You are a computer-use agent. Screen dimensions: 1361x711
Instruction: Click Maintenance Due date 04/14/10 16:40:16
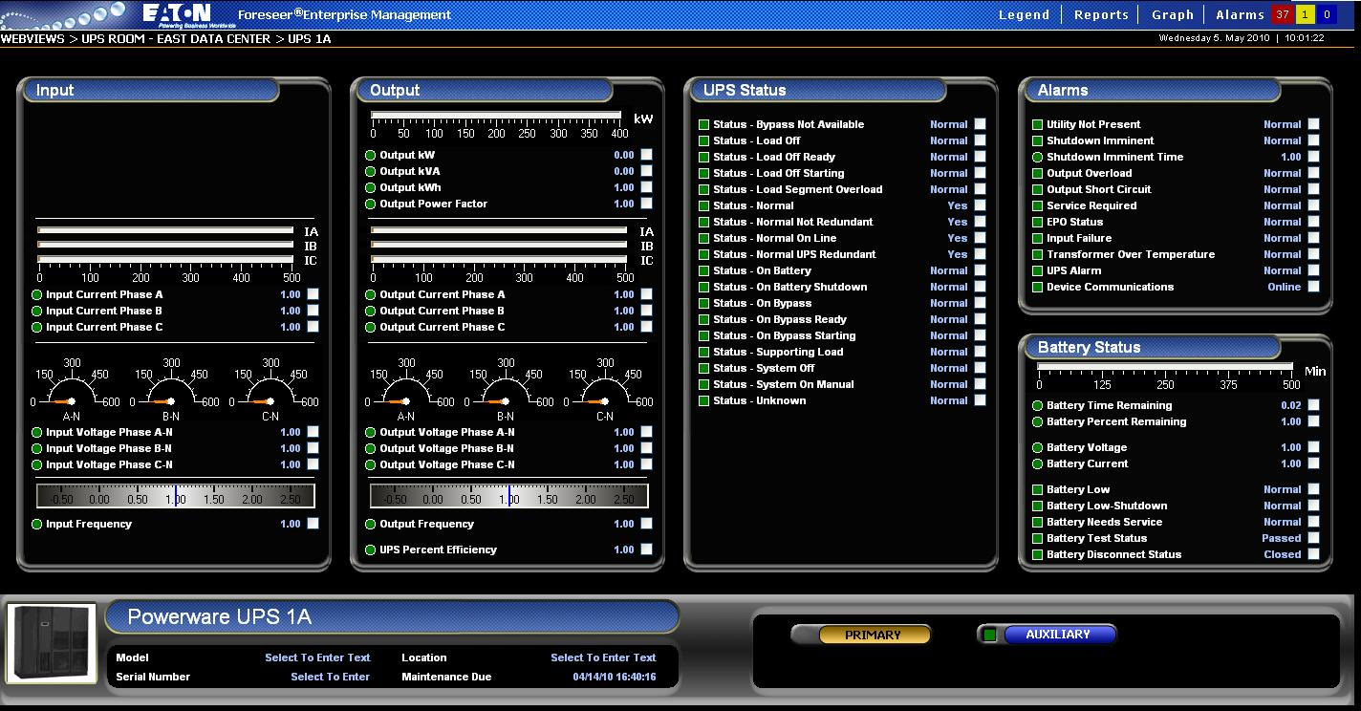[x=615, y=677]
